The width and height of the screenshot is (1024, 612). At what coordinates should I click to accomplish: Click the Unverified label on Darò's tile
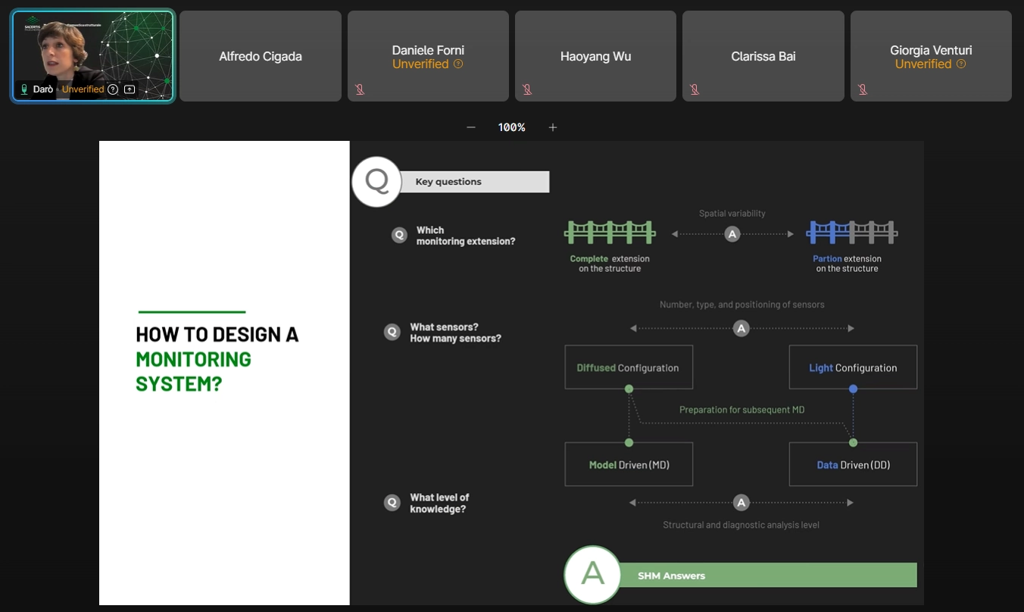tap(83, 89)
